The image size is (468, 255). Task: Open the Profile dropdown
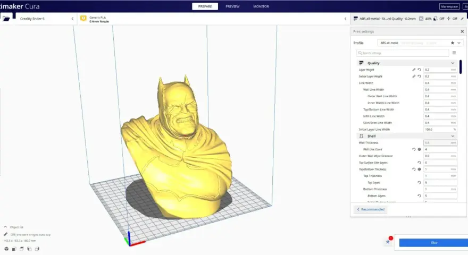[459, 43]
